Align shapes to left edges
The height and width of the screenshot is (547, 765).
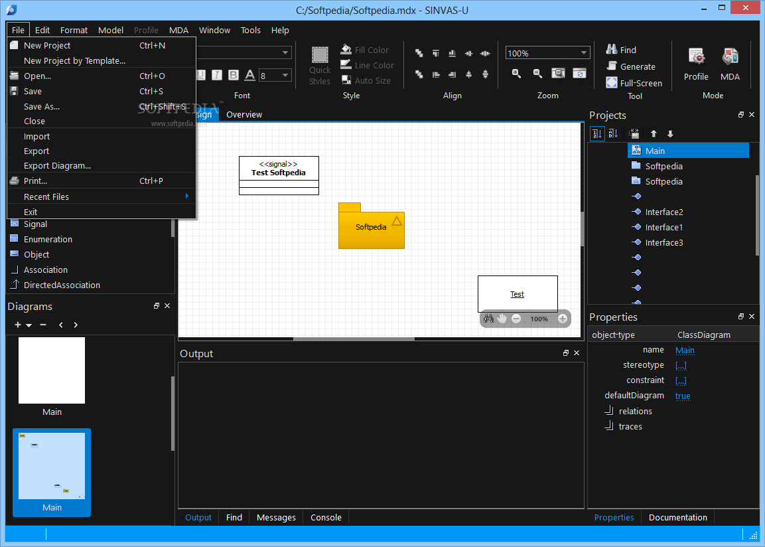(x=436, y=74)
